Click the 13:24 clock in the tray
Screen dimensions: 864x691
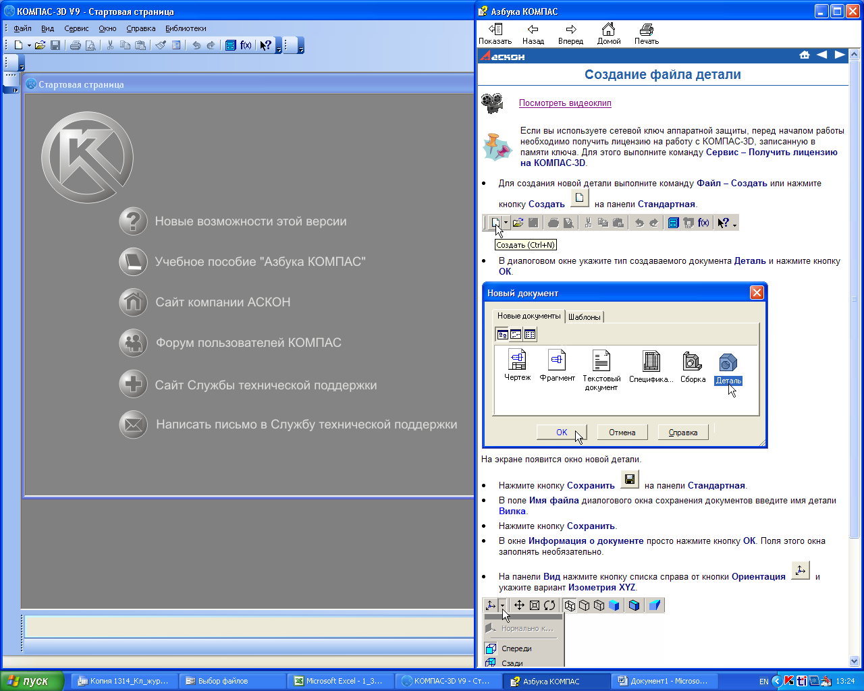click(845, 682)
